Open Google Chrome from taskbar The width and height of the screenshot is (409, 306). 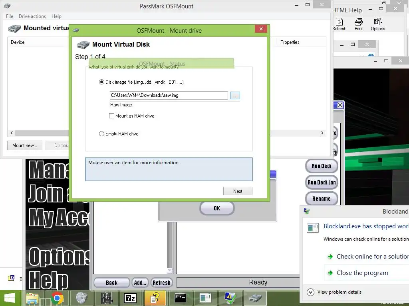58,298
